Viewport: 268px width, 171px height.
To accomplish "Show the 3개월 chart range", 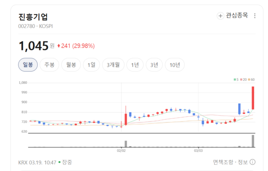I will (x=113, y=65).
